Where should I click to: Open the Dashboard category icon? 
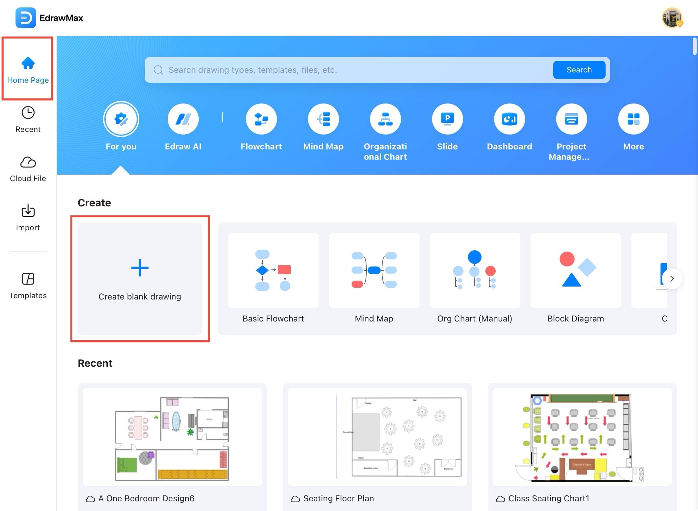click(509, 119)
